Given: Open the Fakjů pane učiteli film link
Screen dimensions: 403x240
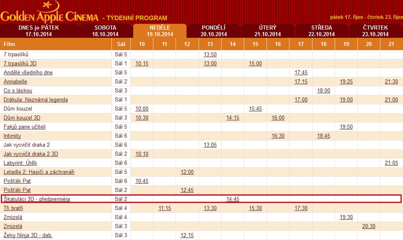Looking at the screenshot, I should click(x=25, y=127).
